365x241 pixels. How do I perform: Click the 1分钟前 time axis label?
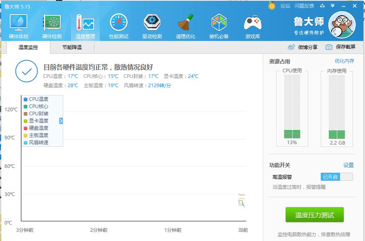click(173, 230)
